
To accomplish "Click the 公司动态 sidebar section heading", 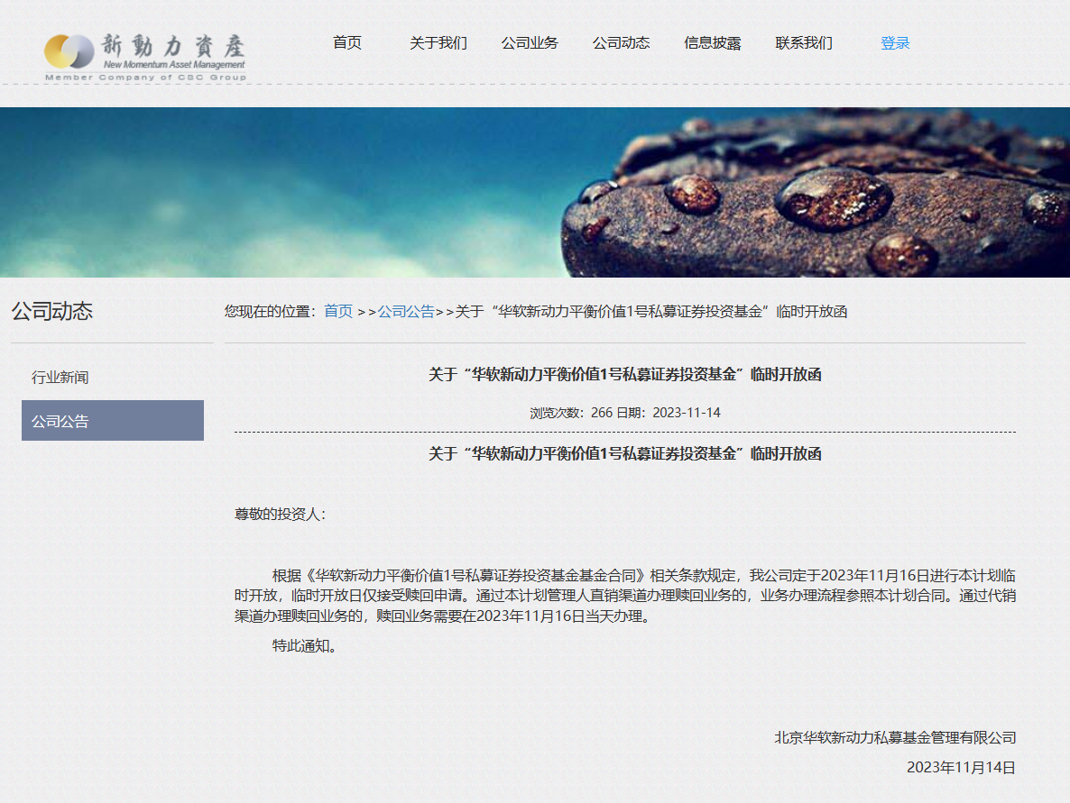I will [x=52, y=312].
